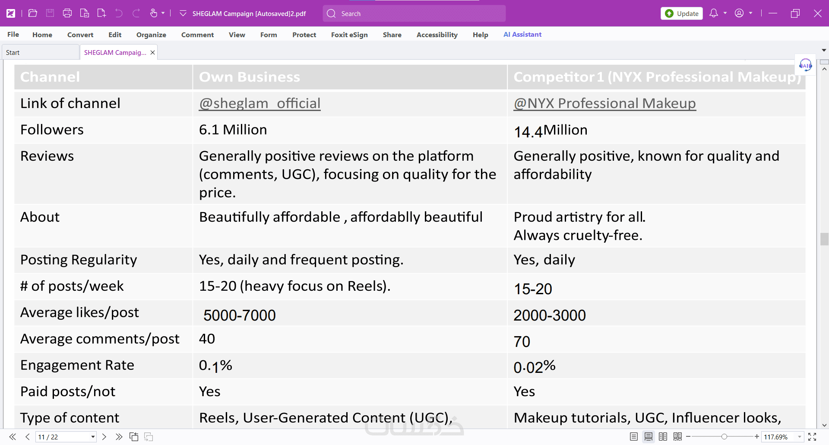
Task: Click the zoom slider handle
Action: (724, 437)
